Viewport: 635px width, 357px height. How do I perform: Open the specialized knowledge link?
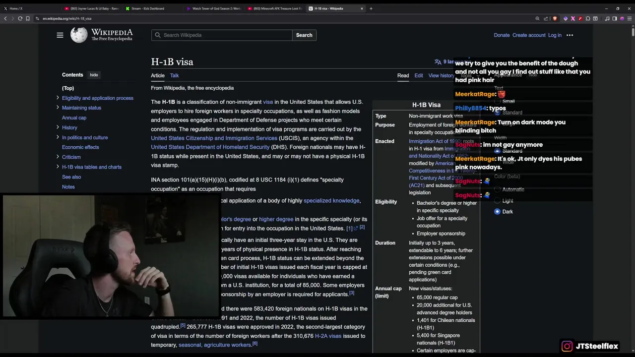point(331,201)
